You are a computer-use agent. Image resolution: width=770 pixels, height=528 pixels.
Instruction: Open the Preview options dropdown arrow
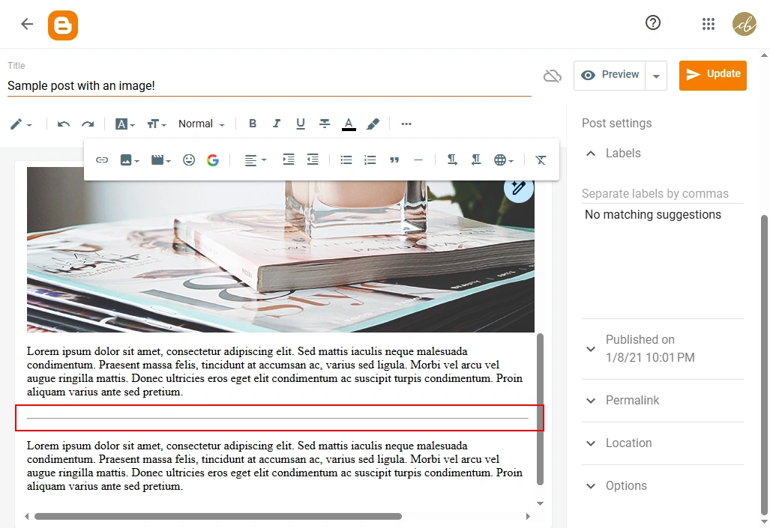pyautogui.click(x=656, y=76)
